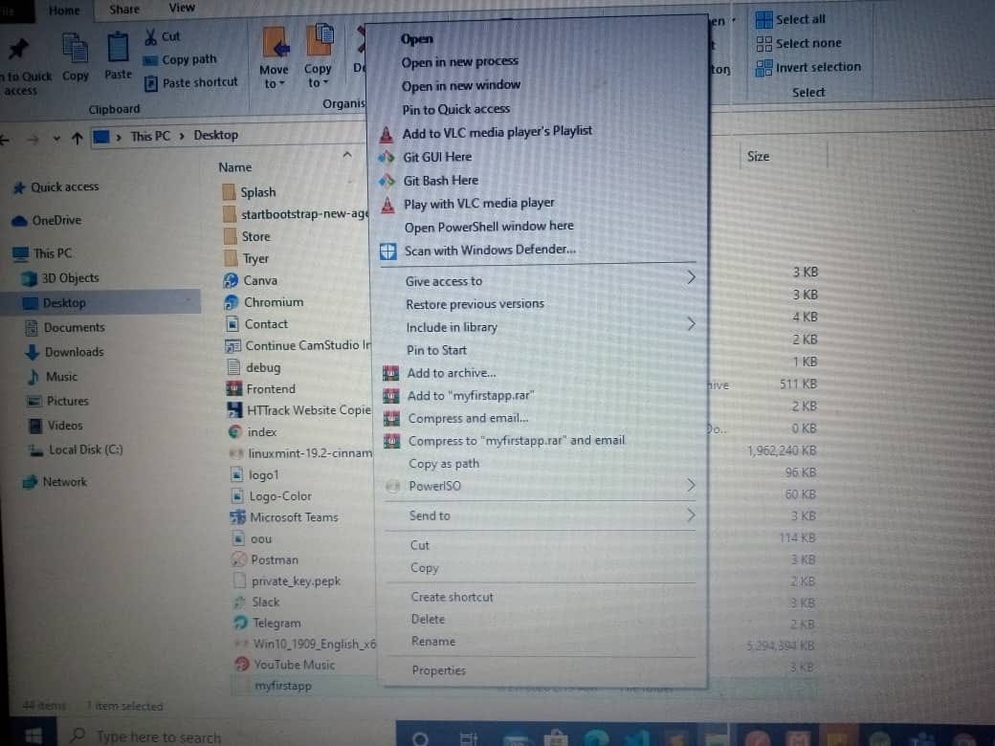Open recent locations dropdown arrow
Viewport: 995px width, 746px height.
tap(56, 139)
